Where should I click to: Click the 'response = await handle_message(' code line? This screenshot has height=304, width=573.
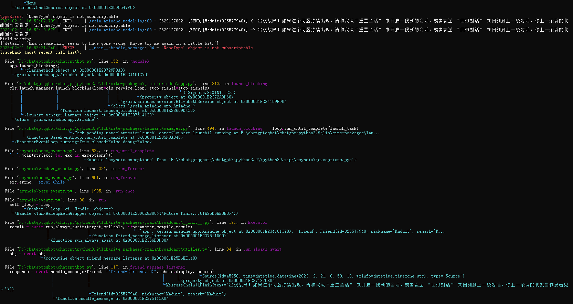pos(112,272)
